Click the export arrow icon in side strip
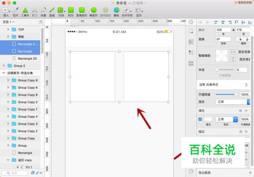The image size is (254, 177). coord(191,31)
